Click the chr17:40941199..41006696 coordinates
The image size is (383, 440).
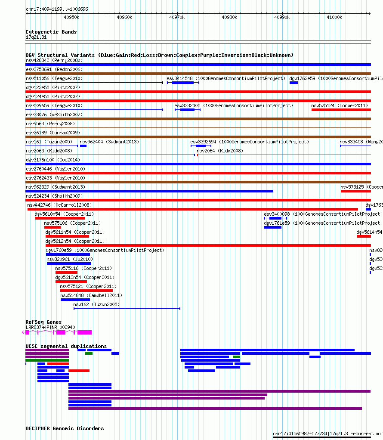click(57, 9)
